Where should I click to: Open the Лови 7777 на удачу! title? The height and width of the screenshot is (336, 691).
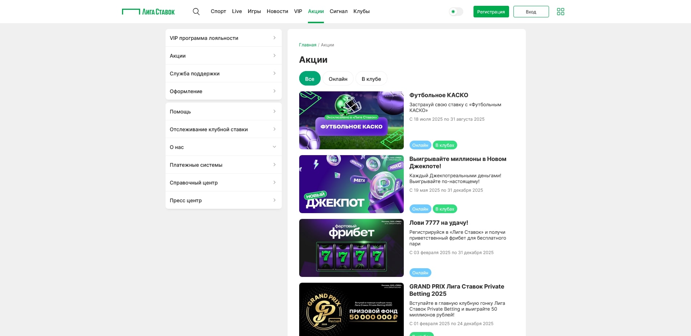(438, 223)
